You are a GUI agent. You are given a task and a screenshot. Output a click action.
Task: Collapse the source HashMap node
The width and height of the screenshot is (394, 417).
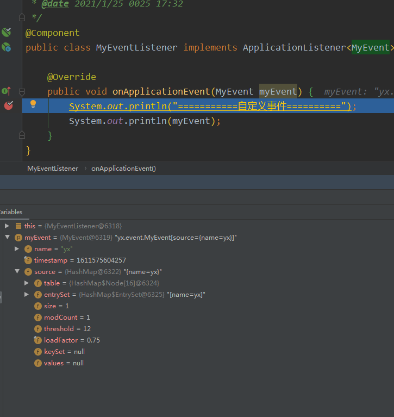pyautogui.click(x=17, y=271)
